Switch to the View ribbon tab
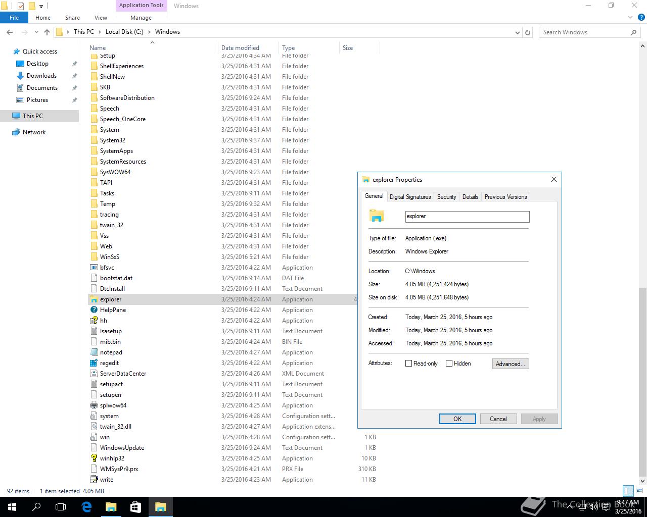 101,18
